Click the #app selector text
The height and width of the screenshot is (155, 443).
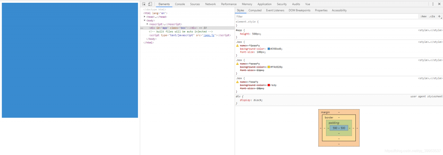(x=239, y=30)
